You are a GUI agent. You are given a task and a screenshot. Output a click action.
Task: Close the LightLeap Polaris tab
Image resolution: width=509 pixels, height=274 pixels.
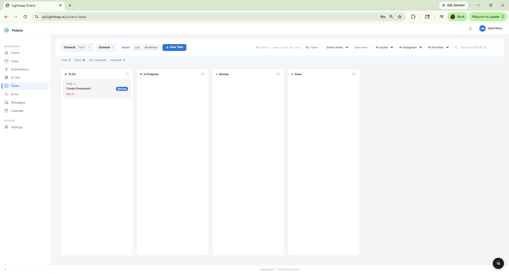tap(60, 5)
